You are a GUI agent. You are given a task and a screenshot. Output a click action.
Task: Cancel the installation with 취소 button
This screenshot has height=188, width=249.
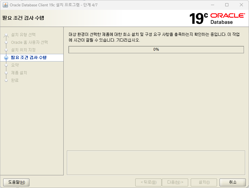233,182
